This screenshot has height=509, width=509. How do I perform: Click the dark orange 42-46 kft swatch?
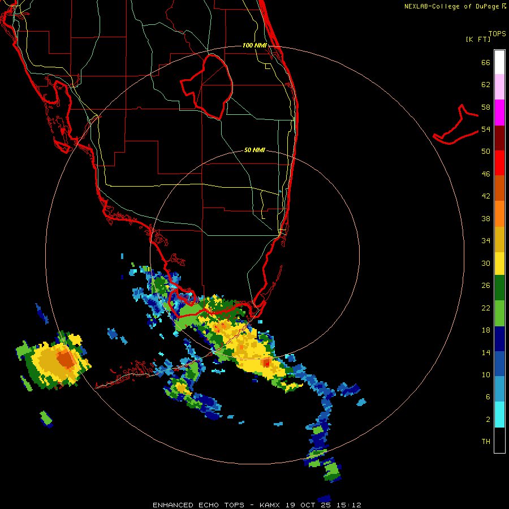point(499,188)
